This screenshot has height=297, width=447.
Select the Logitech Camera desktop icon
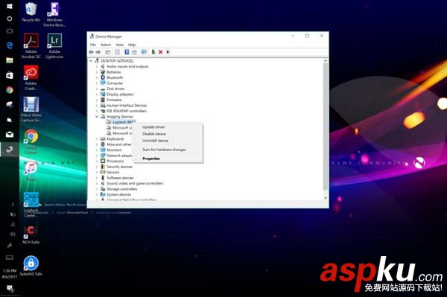pos(31,205)
